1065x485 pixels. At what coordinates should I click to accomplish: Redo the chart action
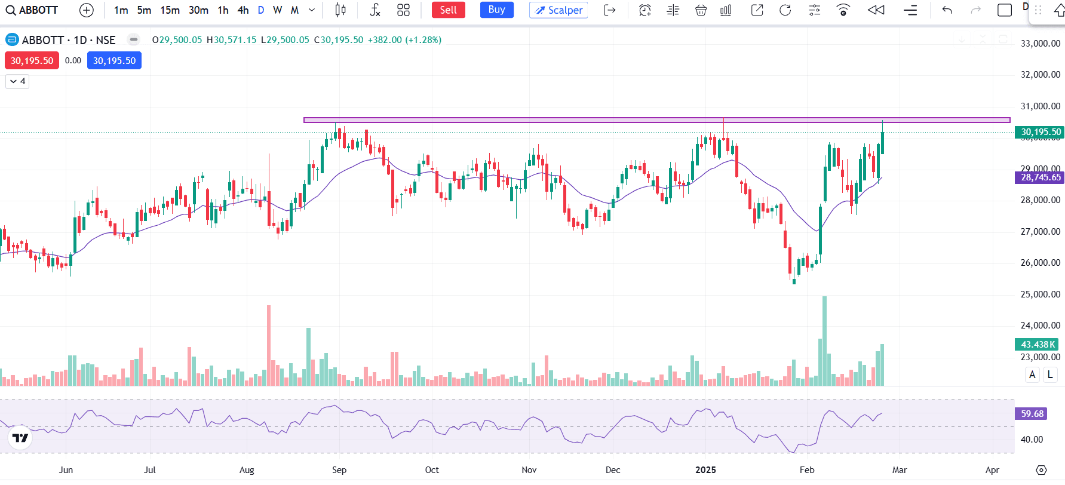pos(976,10)
